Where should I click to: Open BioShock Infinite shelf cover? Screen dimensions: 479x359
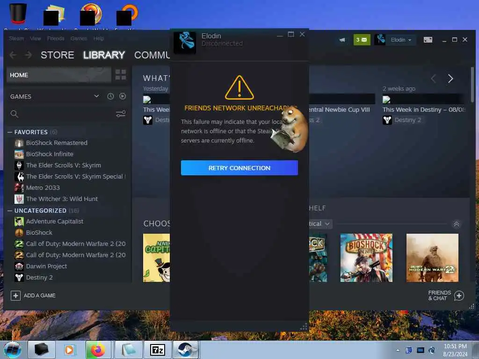(x=366, y=258)
